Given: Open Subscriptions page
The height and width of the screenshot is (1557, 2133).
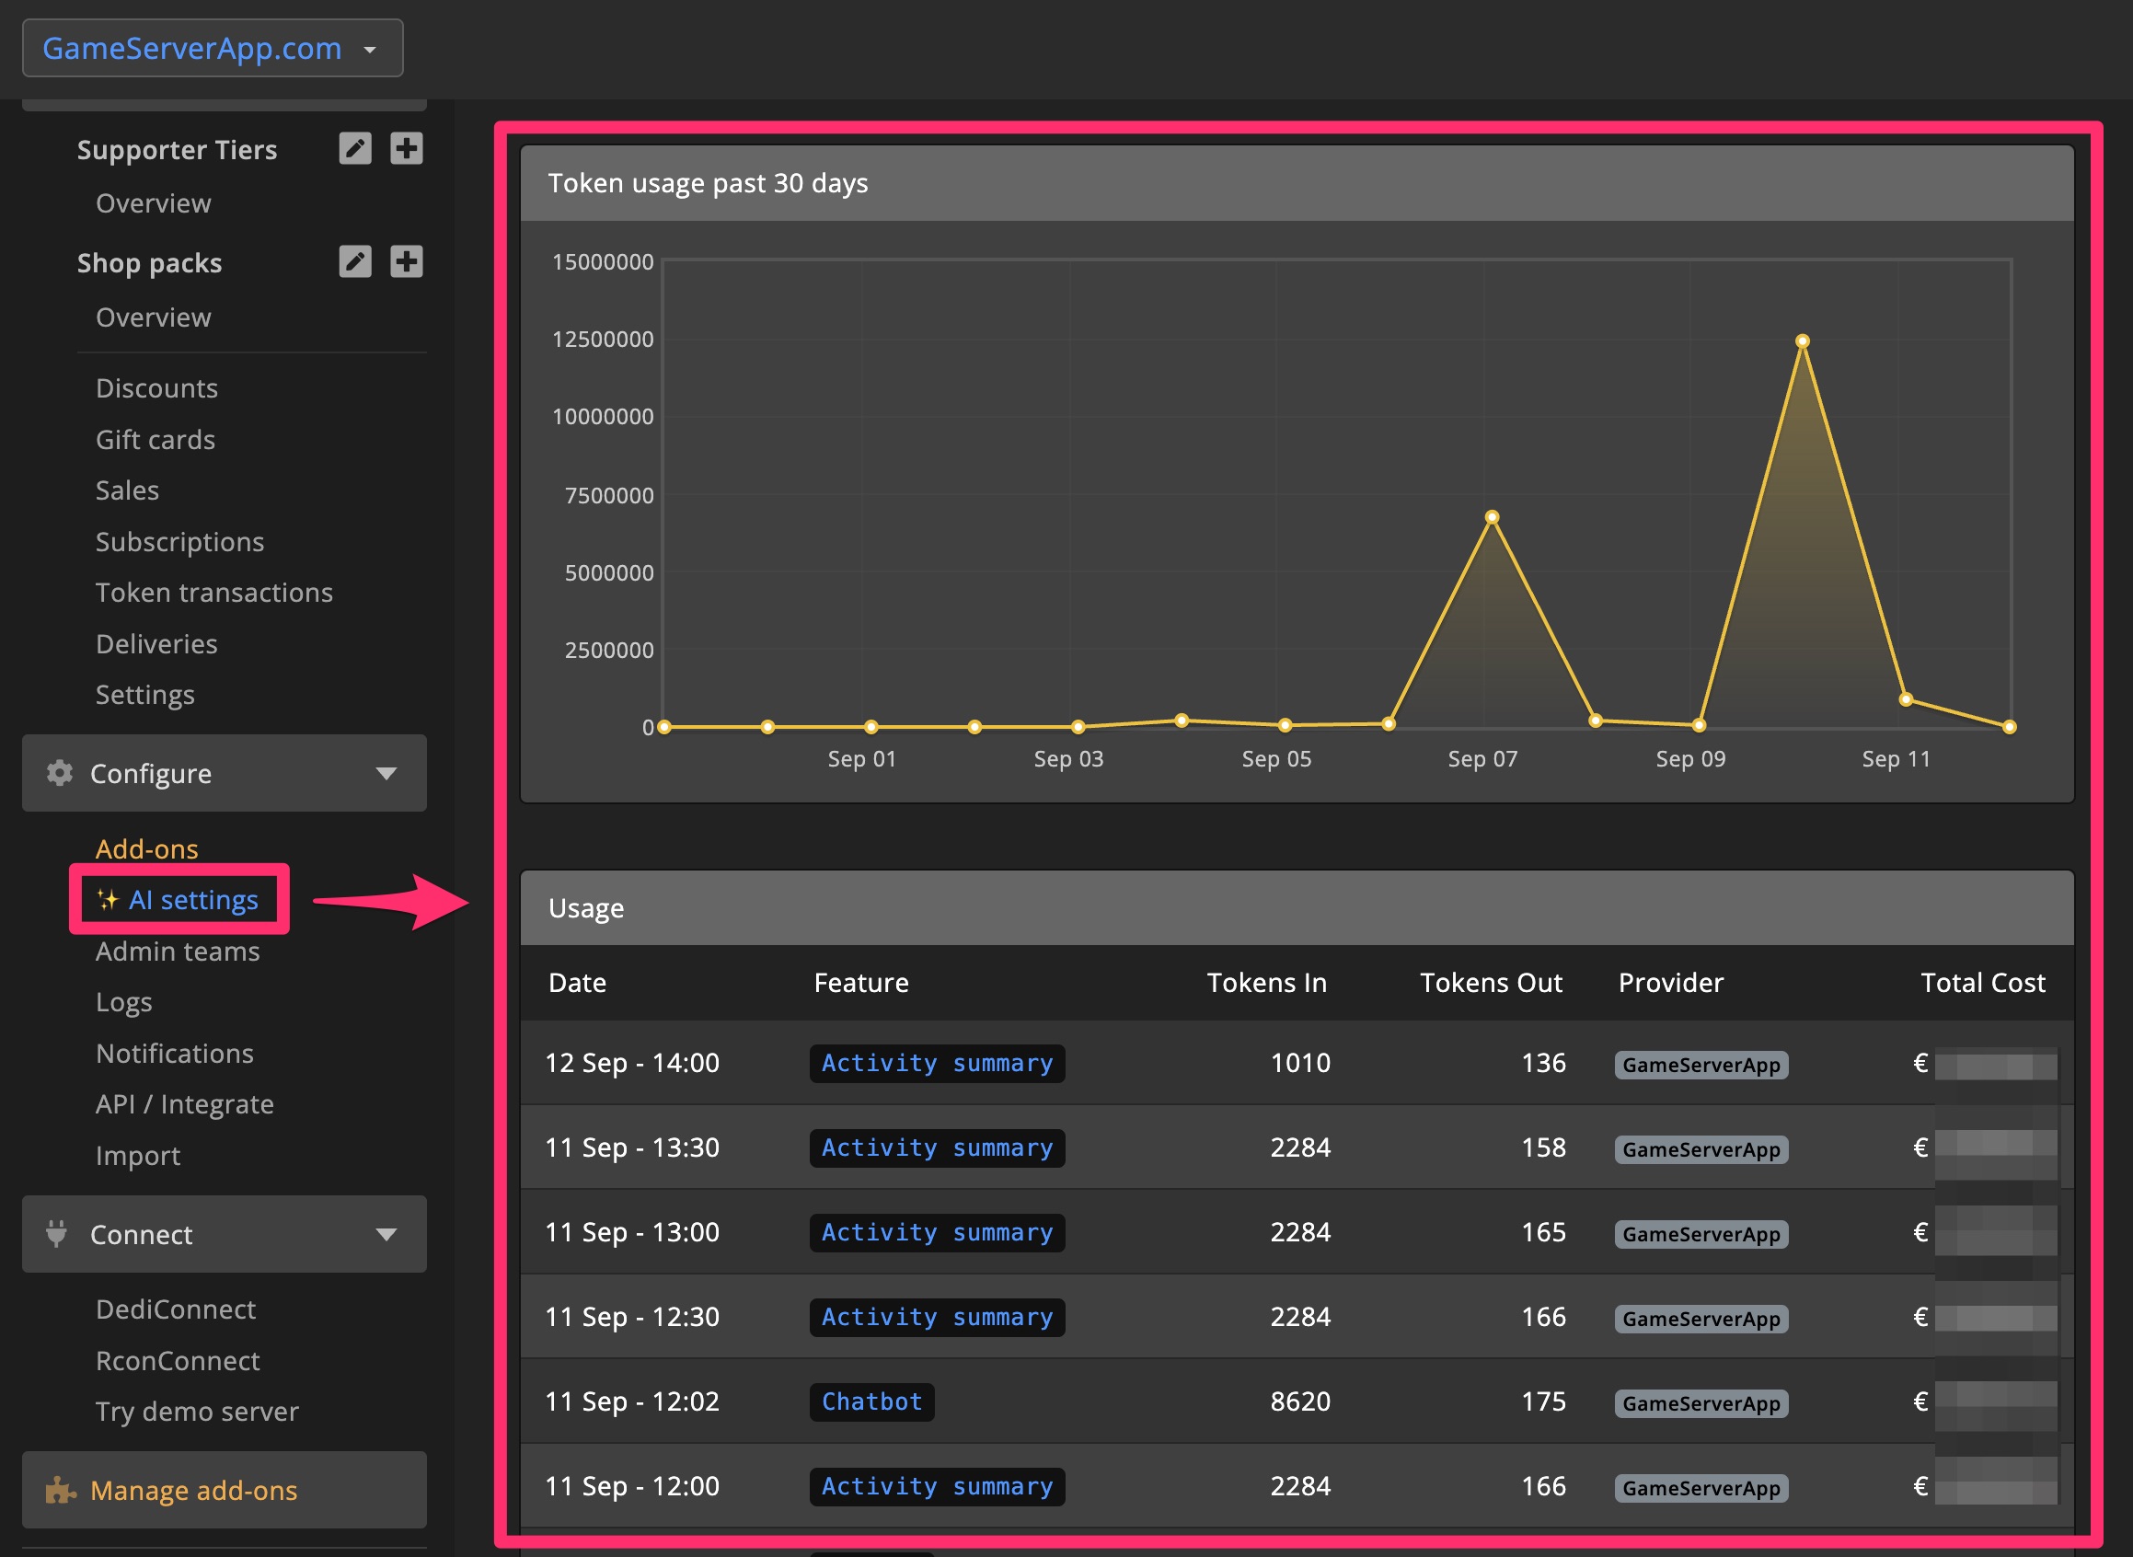Looking at the screenshot, I should click(x=180, y=542).
